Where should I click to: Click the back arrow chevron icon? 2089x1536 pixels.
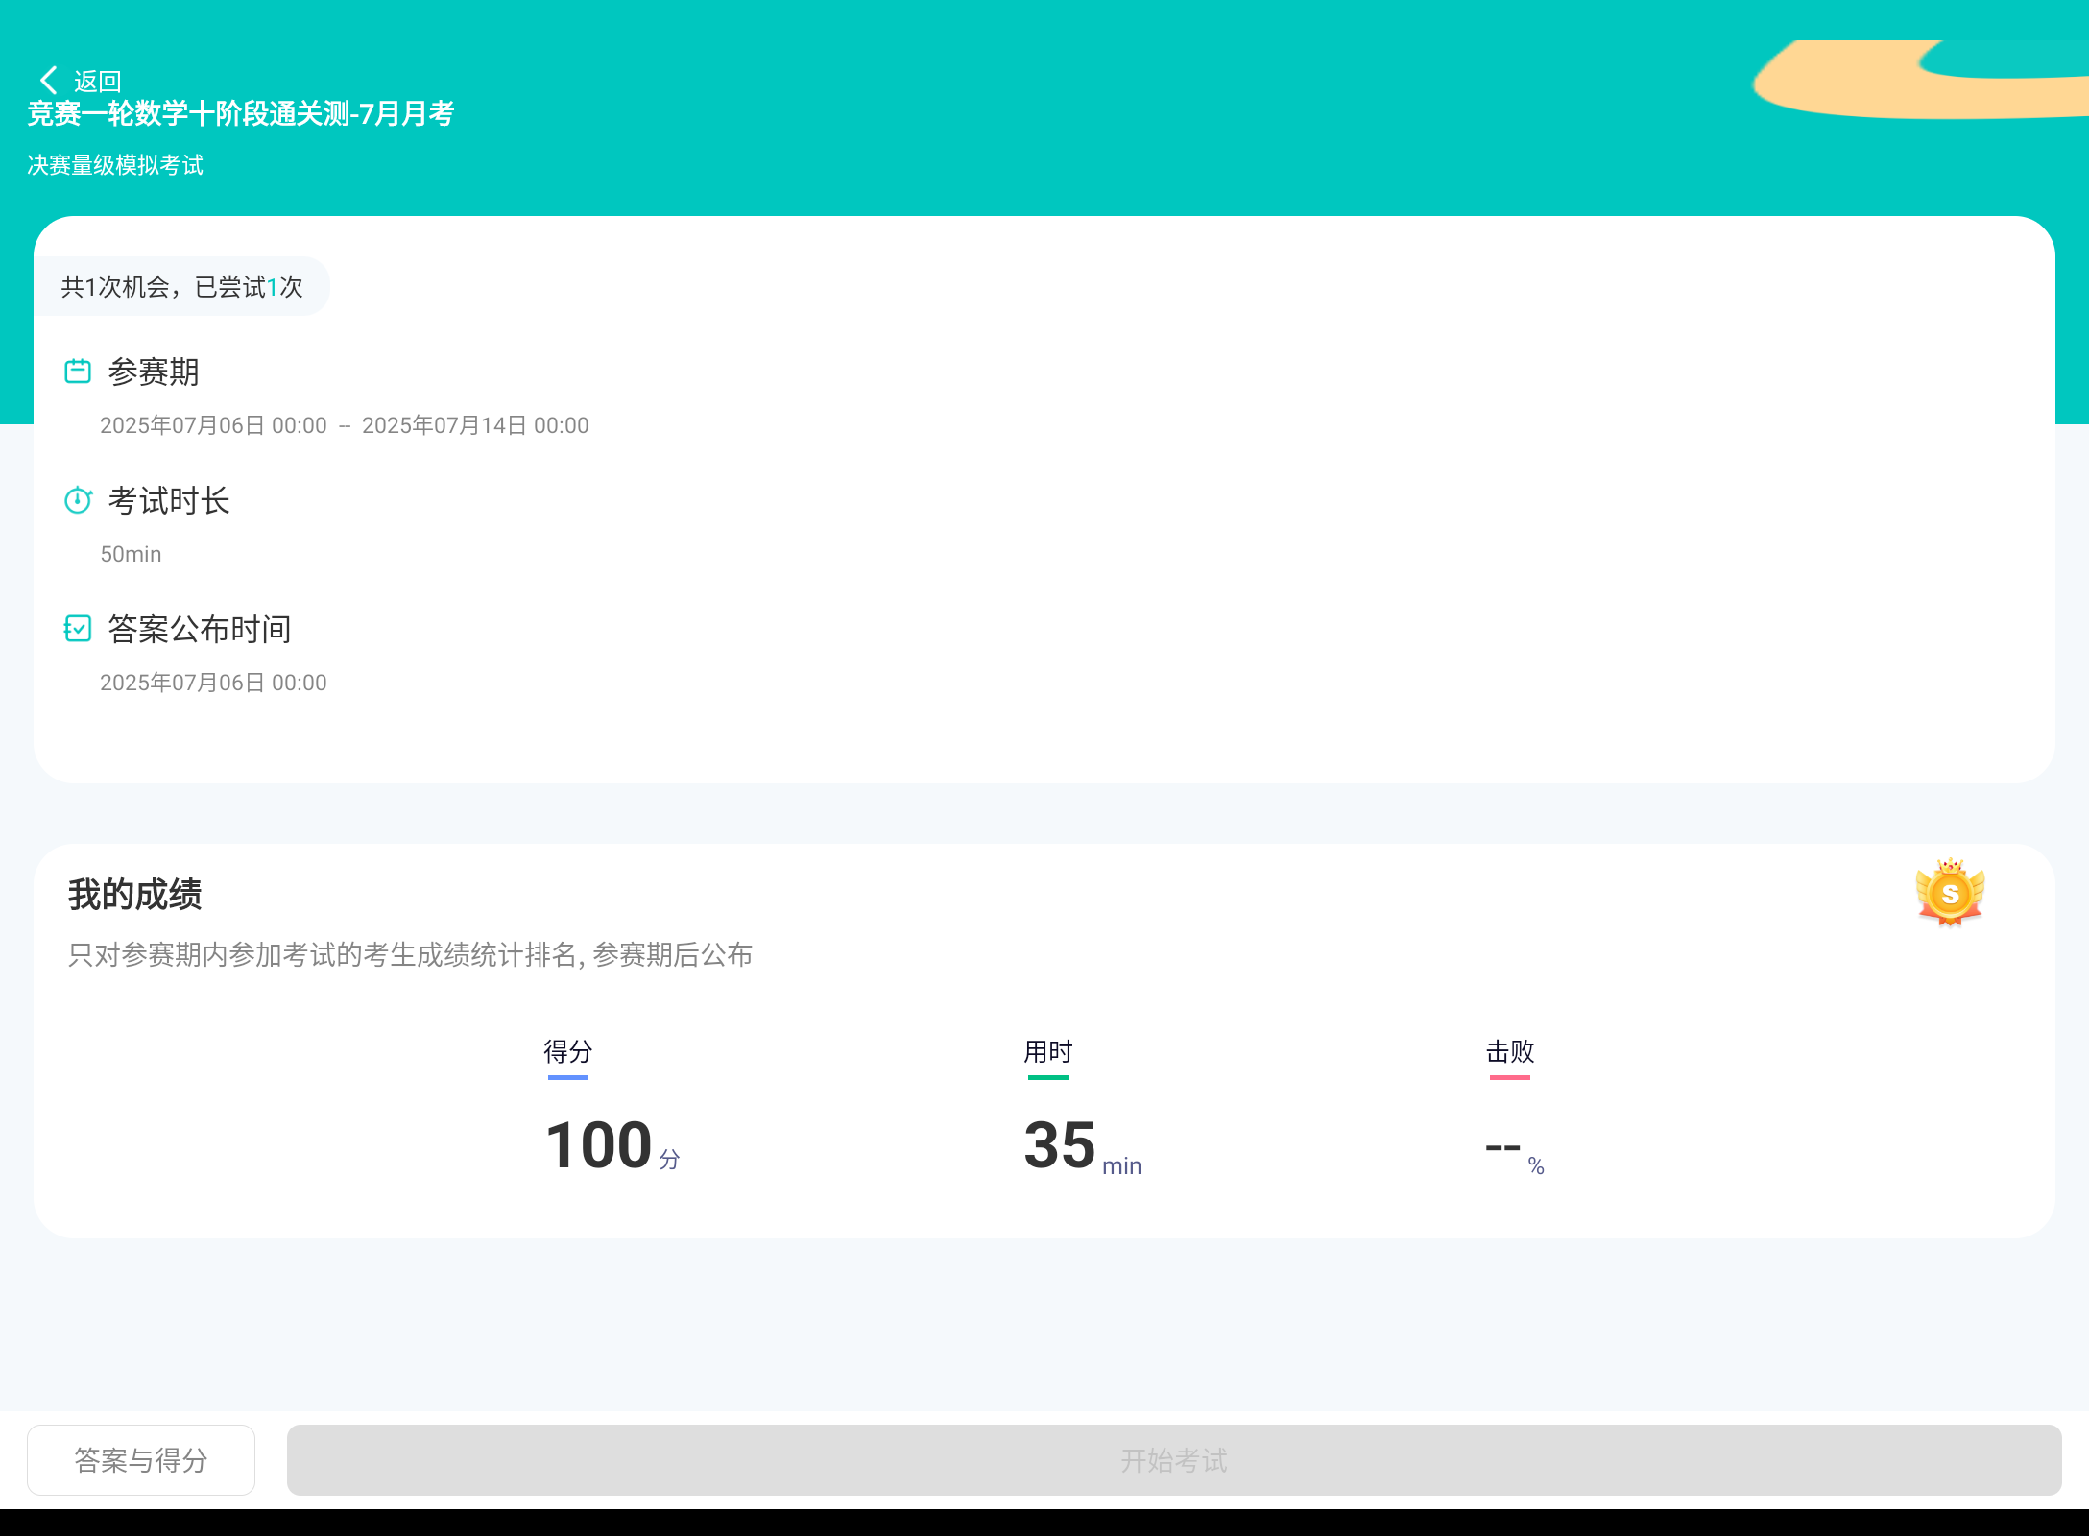tap(48, 81)
